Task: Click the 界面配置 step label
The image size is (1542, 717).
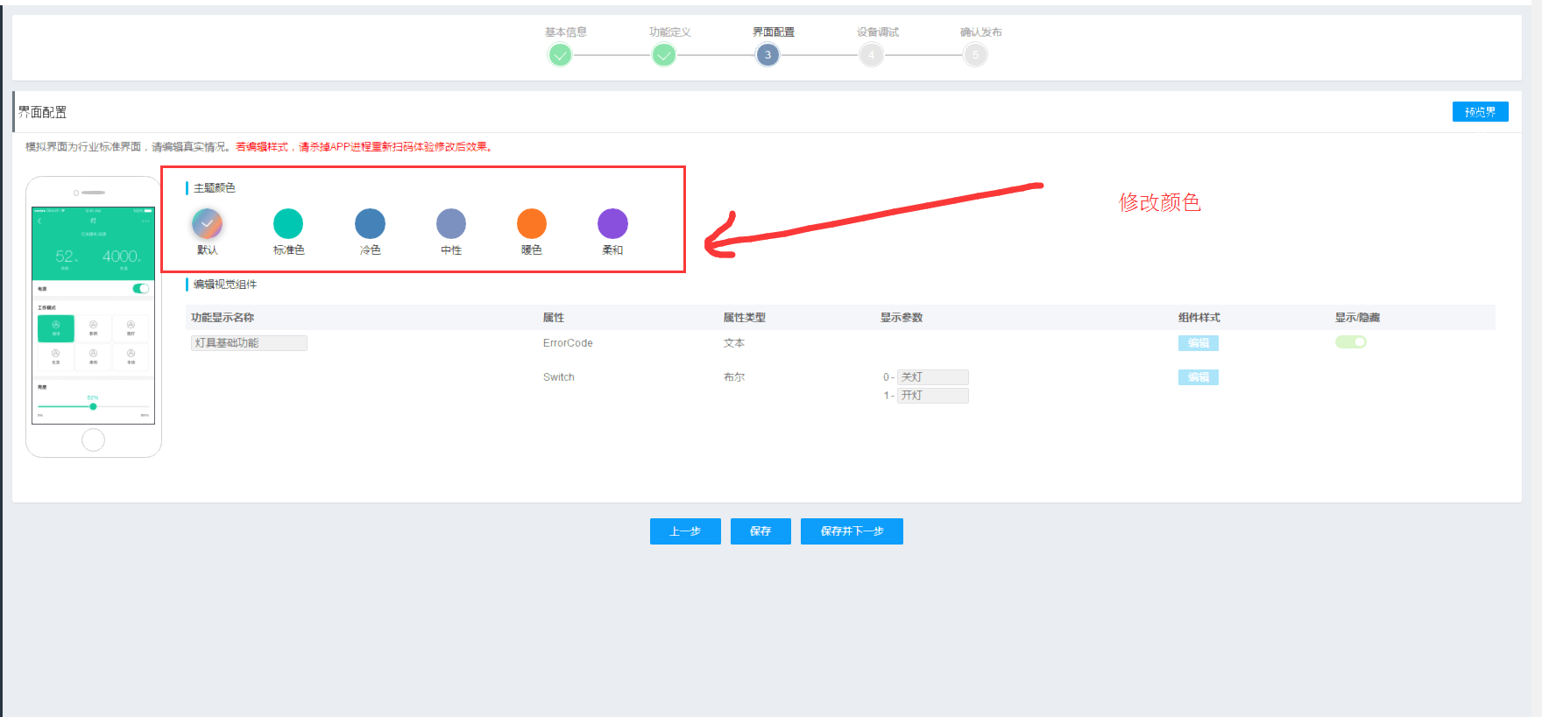Action: pyautogui.click(x=774, y=32)
